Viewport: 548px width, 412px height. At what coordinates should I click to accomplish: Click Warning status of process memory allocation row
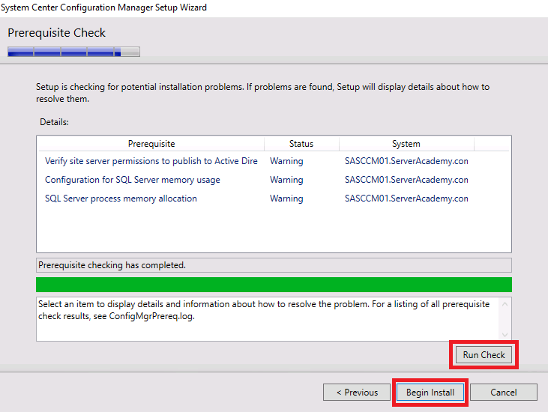point(286,199)
